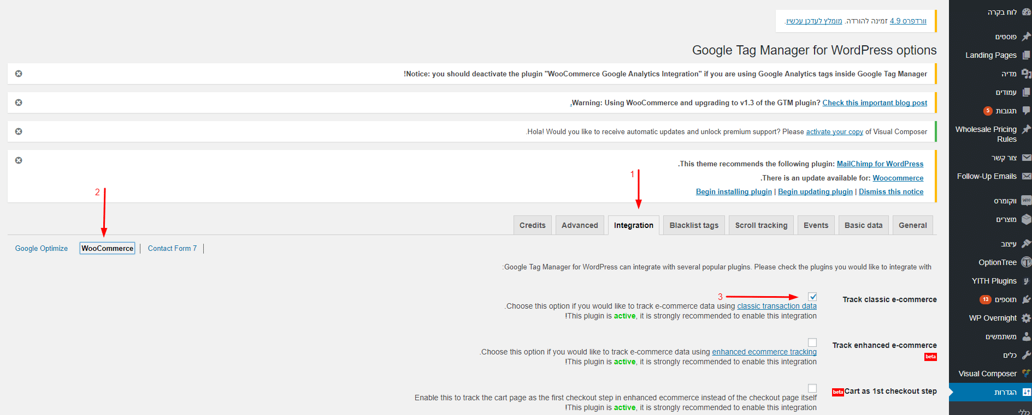Viewport: 1032px width, 415px height.
Task: Enable Track enhanced e-commerce checkbox
Action: pos(812,342)
